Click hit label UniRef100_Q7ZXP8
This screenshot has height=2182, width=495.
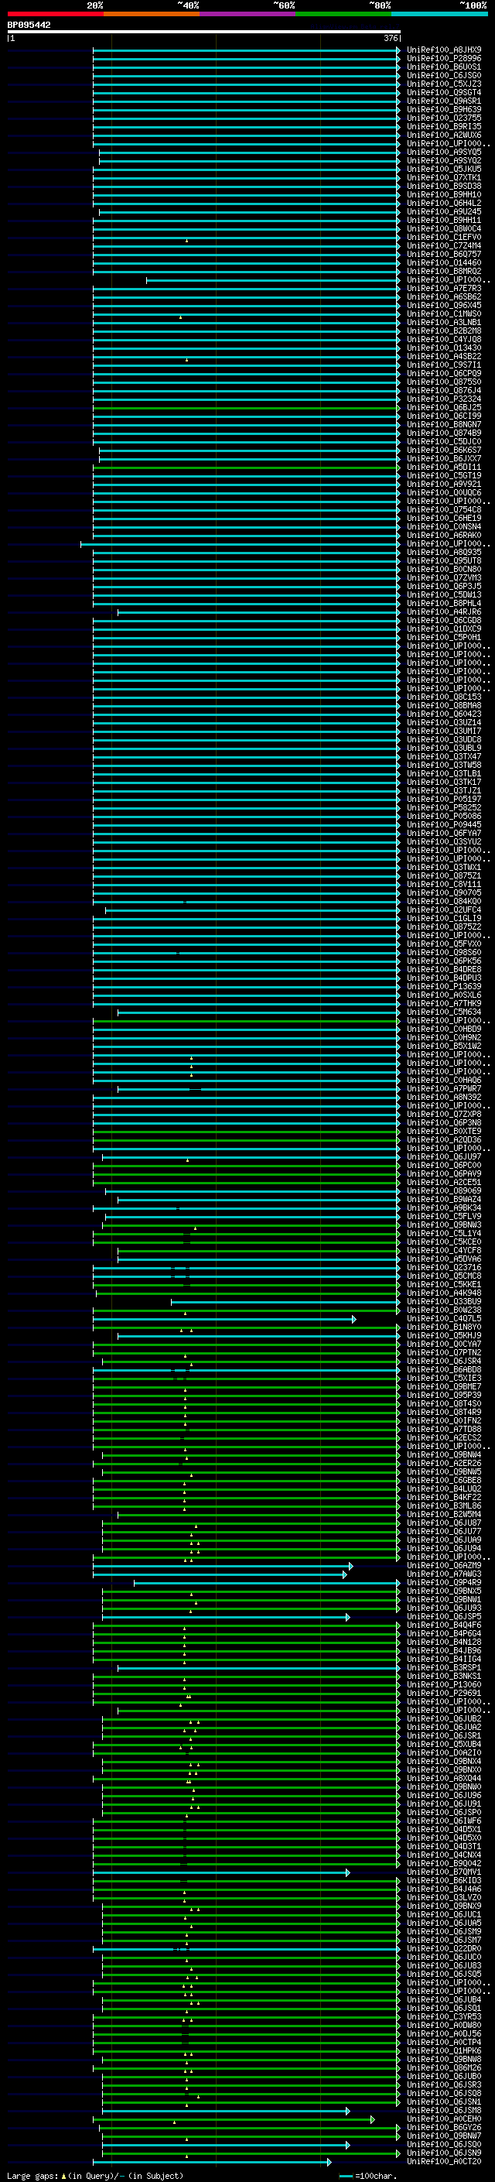coord(444,1115)
